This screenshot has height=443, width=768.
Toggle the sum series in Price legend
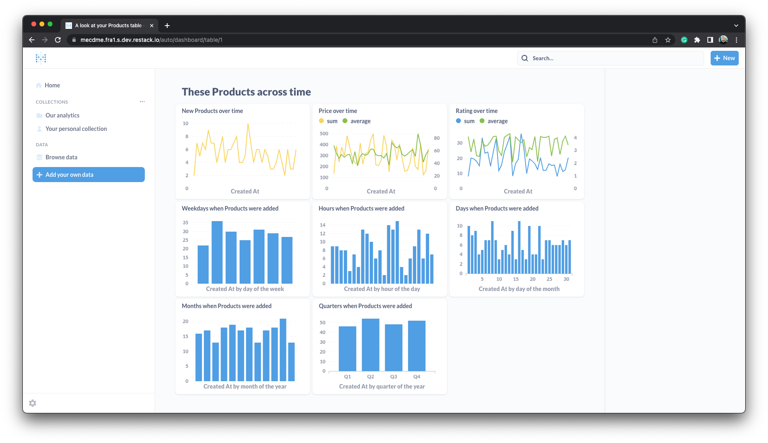tap(328, 121)
